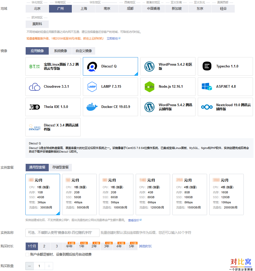
Task: Select the 4核 16GB 120GB plan card
Action: pos(227,194)
